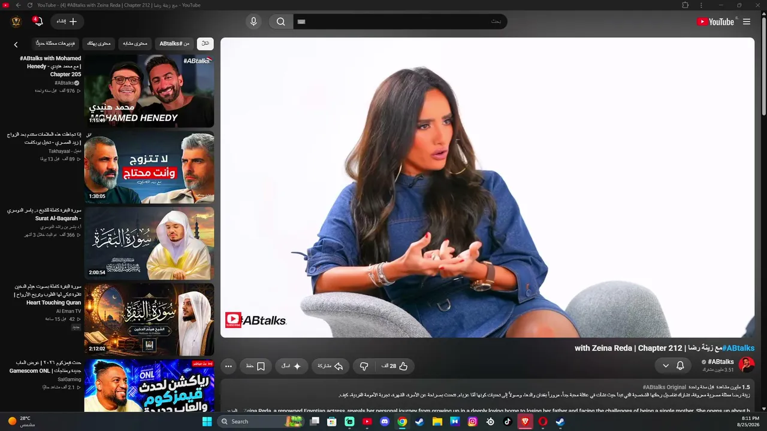The width and height of the screenshot is (767, 431).
Task: Click the #ABtalks hashtag in video title
Action: (x=738, y=348)
